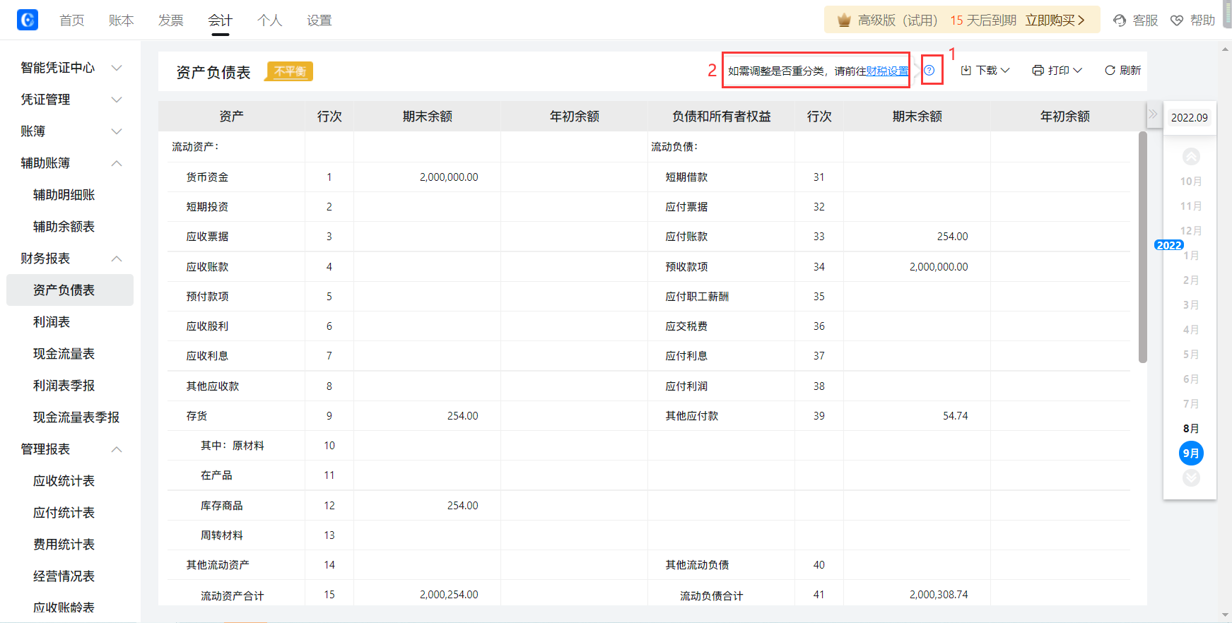Click the blue app logo icon
Screen dimensions: 1232x623
click(x=27, y=20)
